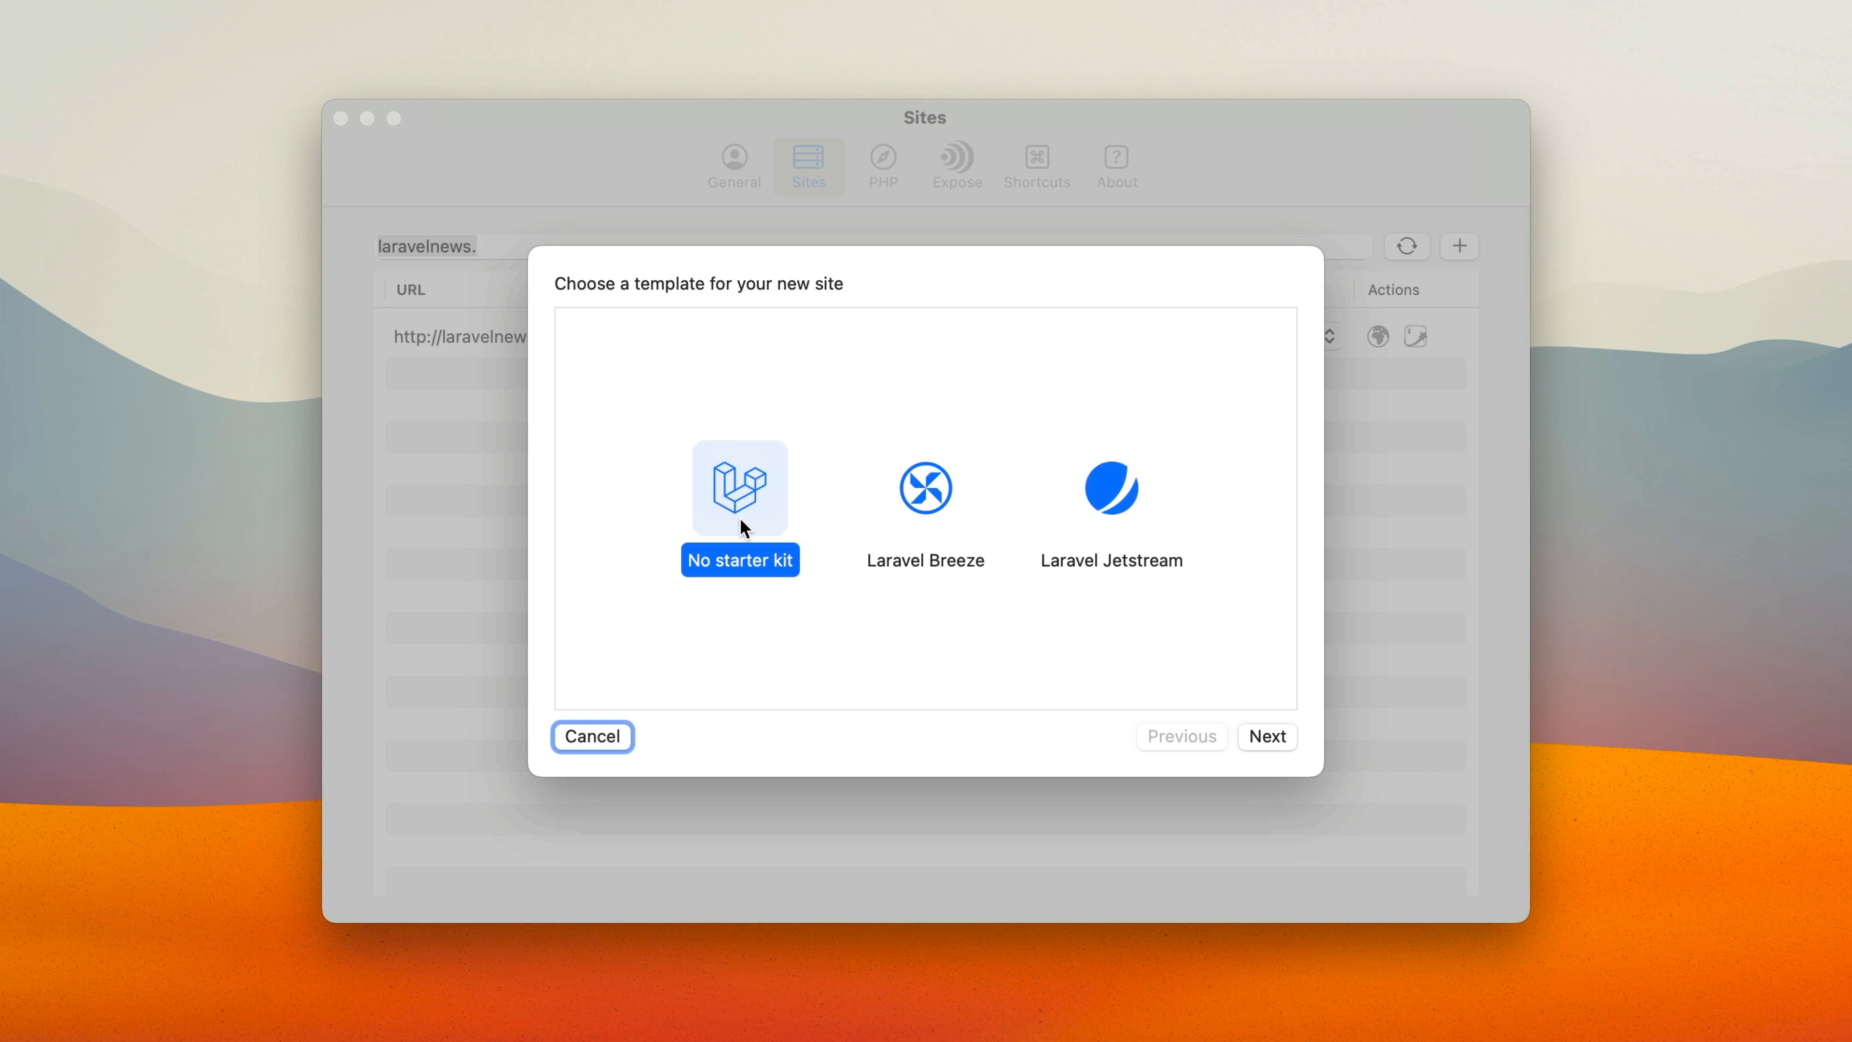Open laravelnews site in browser globe icon
The width and height of the screenshot is (1852, 1042).
1377,336
